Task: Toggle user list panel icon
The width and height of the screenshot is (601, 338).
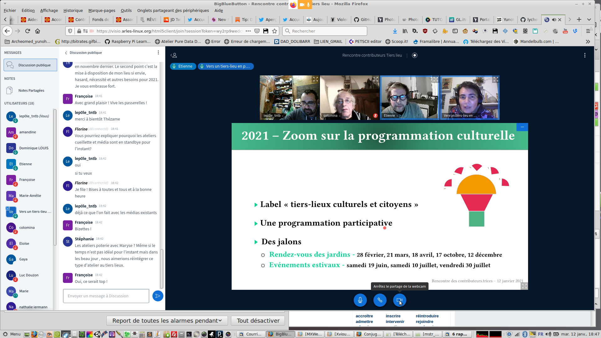Action: click(x=174, y=55)
